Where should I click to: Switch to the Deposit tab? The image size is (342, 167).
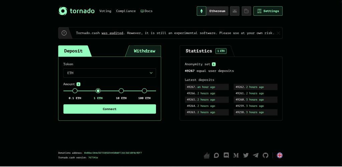click(74, 51)
